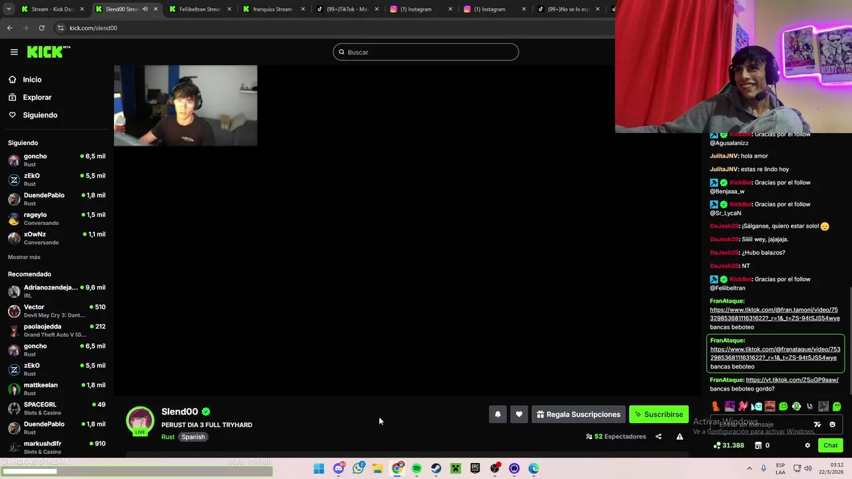This screenshot has width=852, height=479.
Task: Switch to the franquiss Stream tab
Action: pyautogui.click(x=273, y=9)
